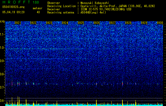Click the 1.0 kHz axis label
This screenshot has width=166, height=106.
coord(2,48)
